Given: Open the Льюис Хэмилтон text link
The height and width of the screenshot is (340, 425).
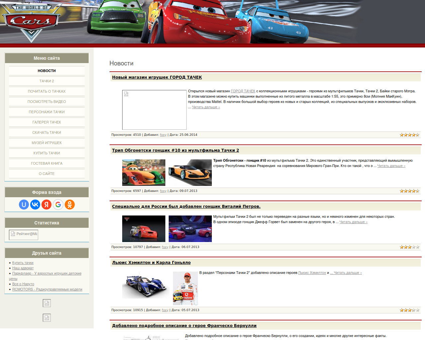Looking at the screenshot, I should (x=312, y=273).
